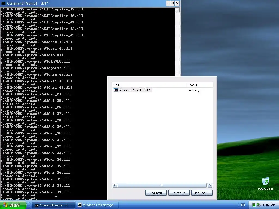This screenshot has height=209, width=279.
Task: Open the Command Prompt title bar system icon
Action: [x=3, y=3]
